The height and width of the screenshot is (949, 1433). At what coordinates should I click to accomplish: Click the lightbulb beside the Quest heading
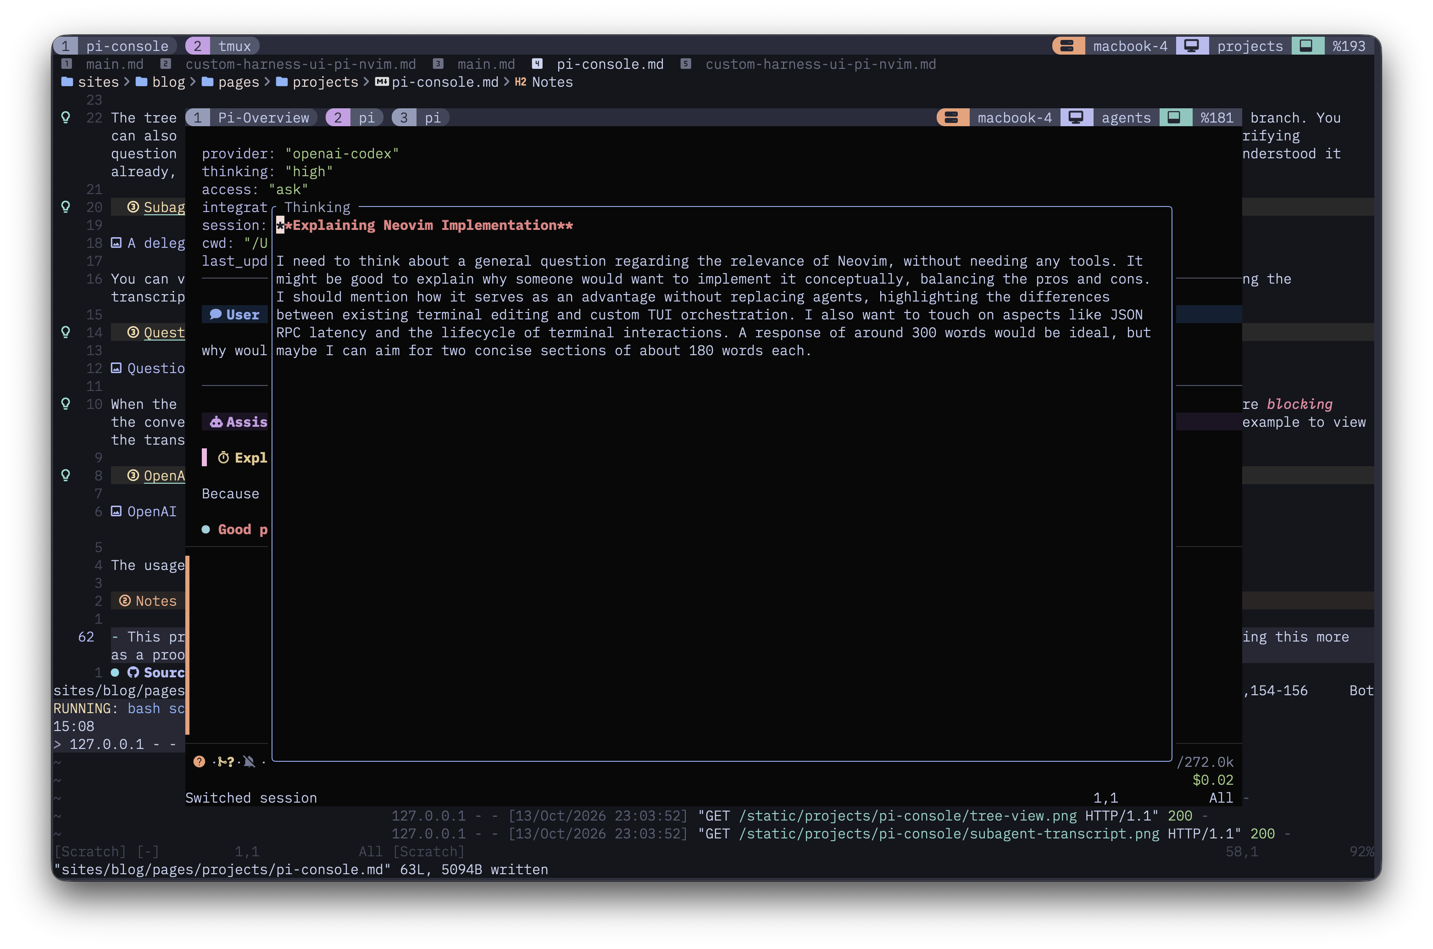(66, 332)
